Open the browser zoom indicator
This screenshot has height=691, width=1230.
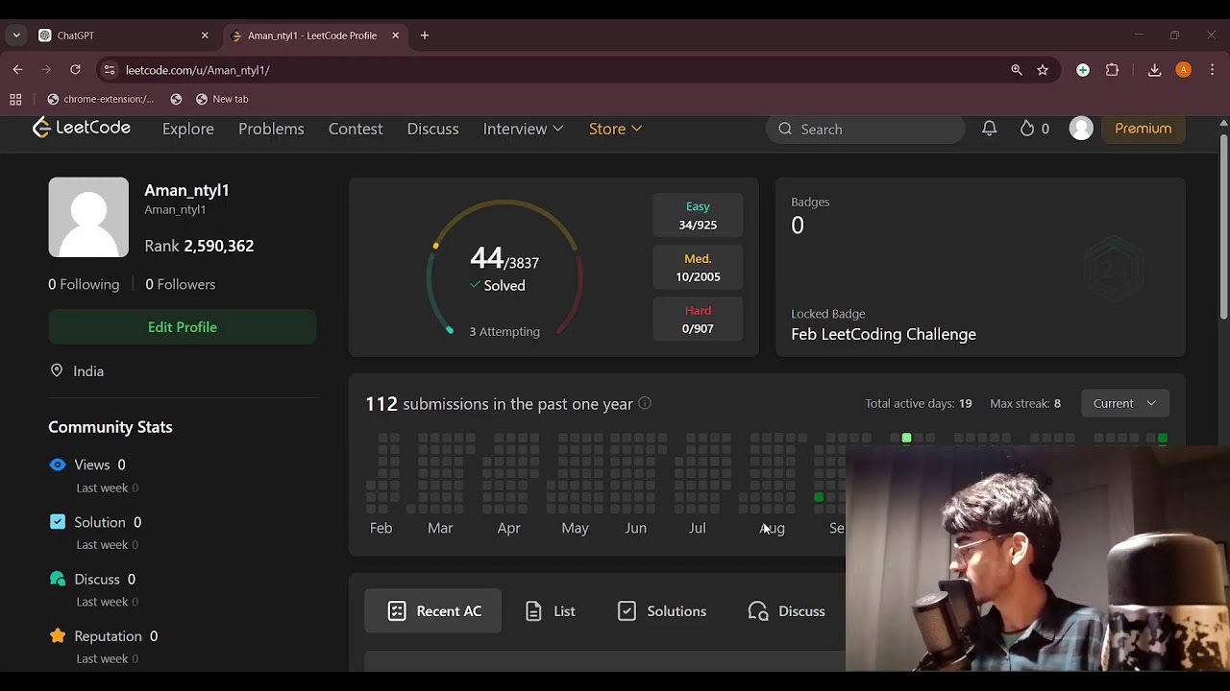pos(1017,70)
